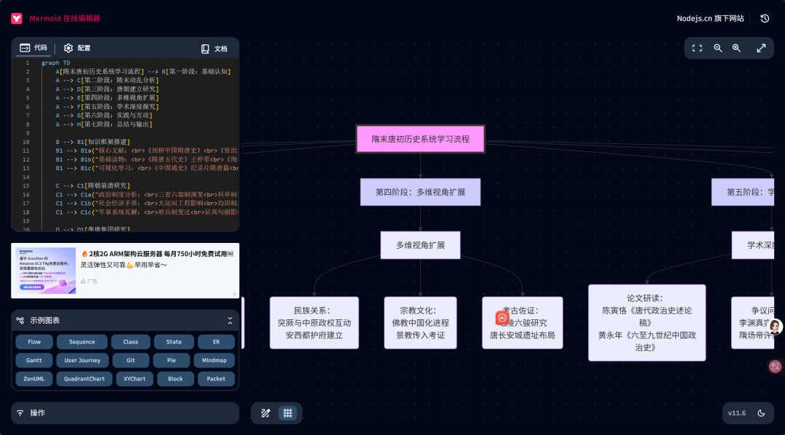Load the Pie sample diagram
The width and height of the screenshot is (785, 435).
[x=172, y=360]
